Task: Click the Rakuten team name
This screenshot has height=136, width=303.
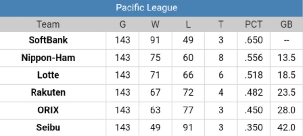Action: click(48, 92)
